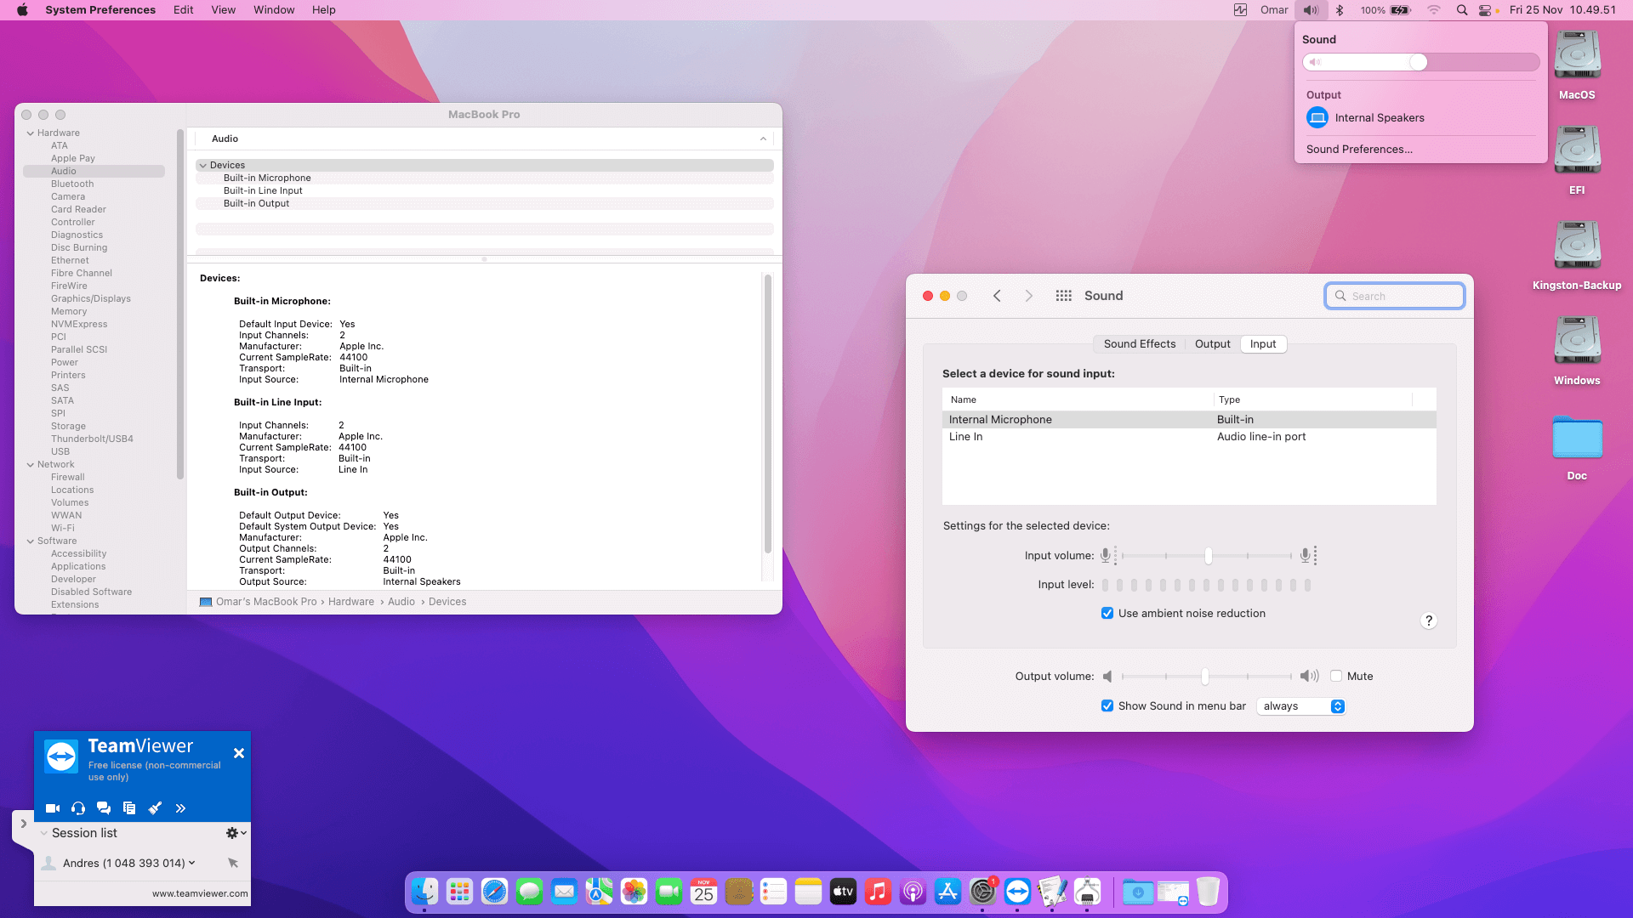This screenshot has height=918, width=1633.
Task: Open TeamViewer video camera panel
Action: point(53,808)
